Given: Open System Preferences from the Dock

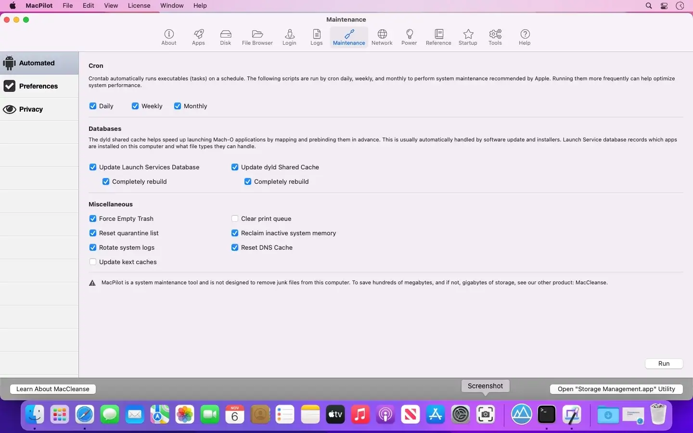Looking at the screenshot, I should pos(461,414).
